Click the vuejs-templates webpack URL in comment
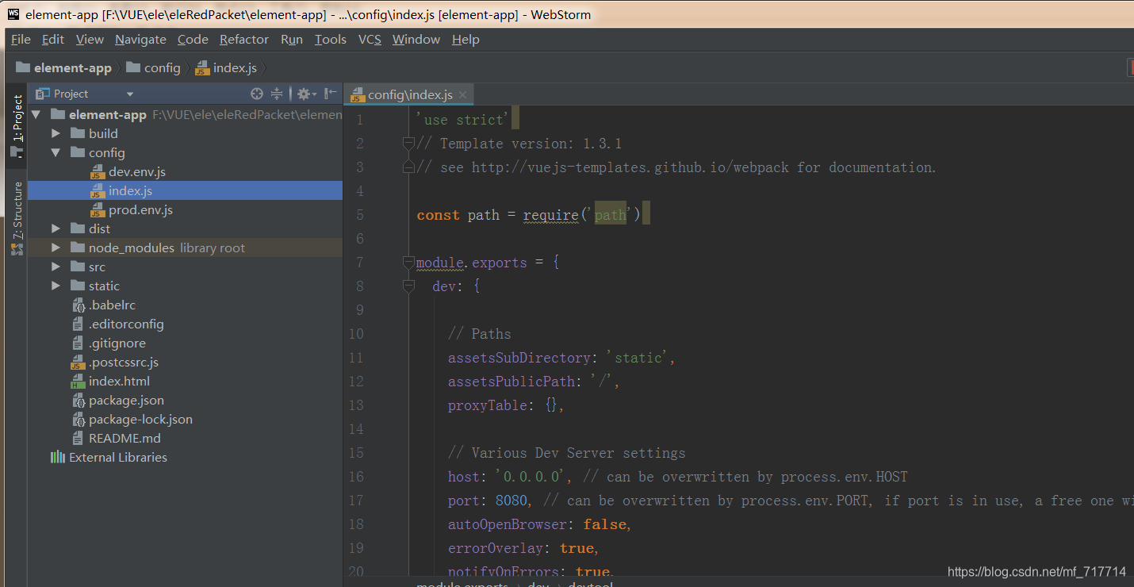The height and width of the screenshot is (587, 1134). [x=632, y=167]
